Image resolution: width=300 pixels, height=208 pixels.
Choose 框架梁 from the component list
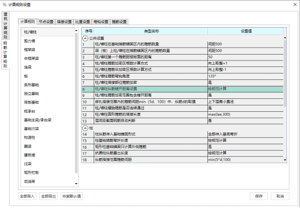[x=48, y=50]
